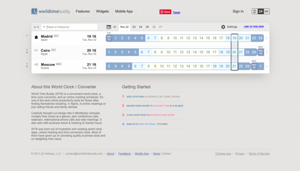The image size is (300, 171).
Task: Click the worldtimebuddy logo
Action: [51, 12]
